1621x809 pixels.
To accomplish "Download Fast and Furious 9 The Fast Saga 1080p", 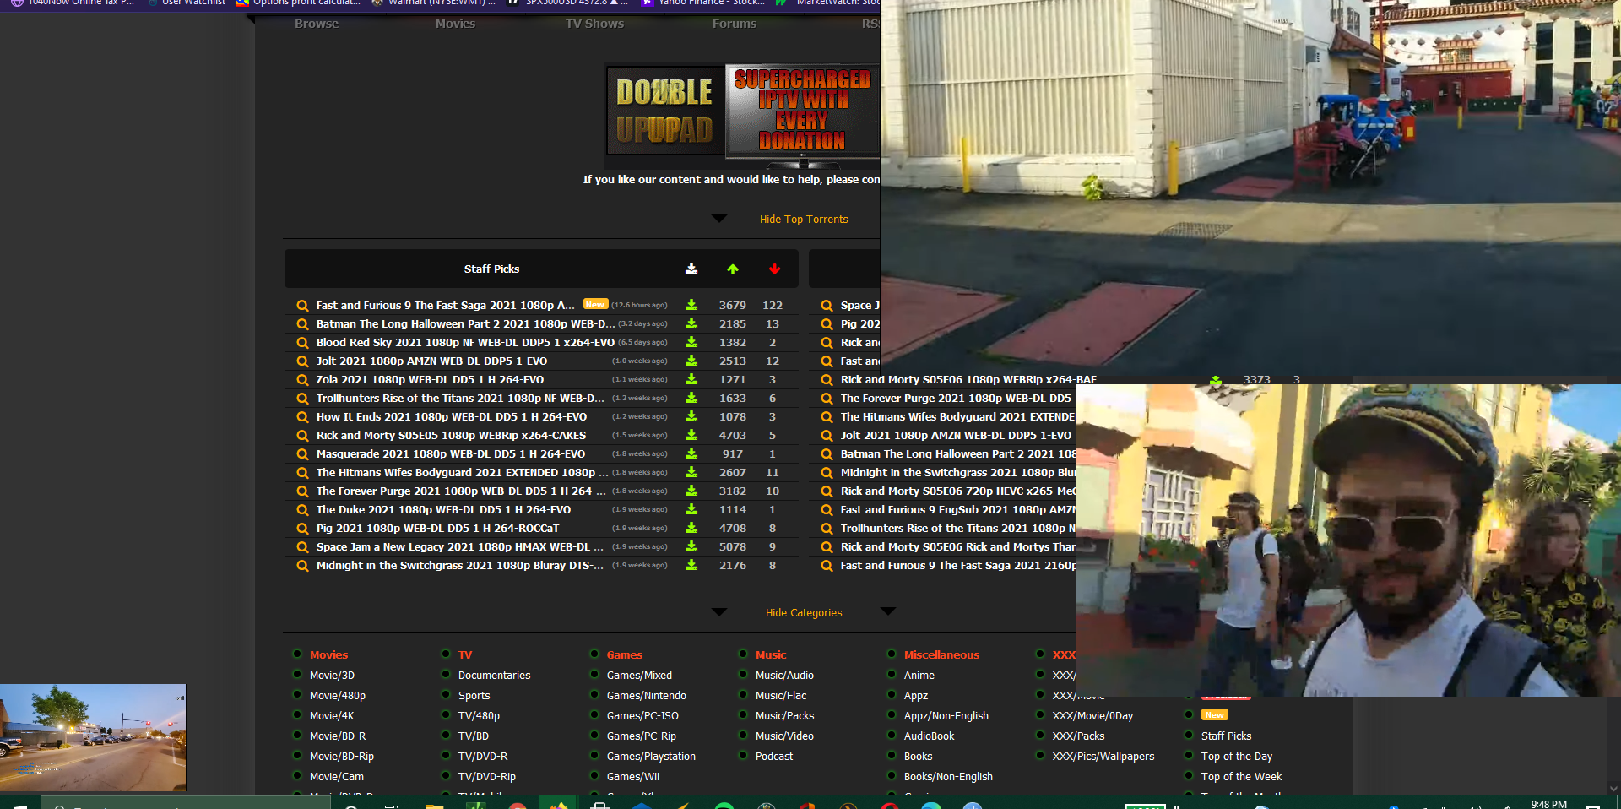I will click(691, 305).
